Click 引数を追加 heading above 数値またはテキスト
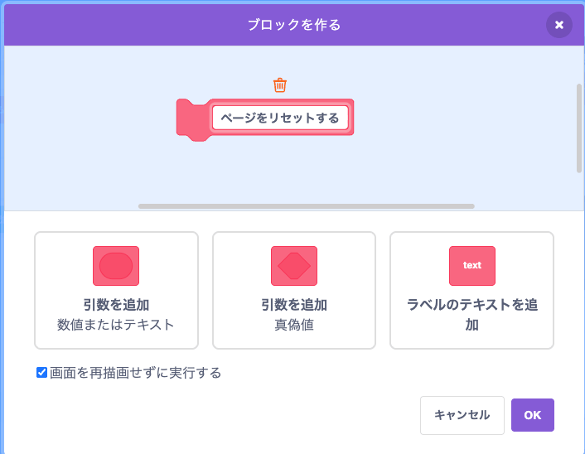Screen dimensions: 585x454 pyautogui.click(x=116, y=305)
